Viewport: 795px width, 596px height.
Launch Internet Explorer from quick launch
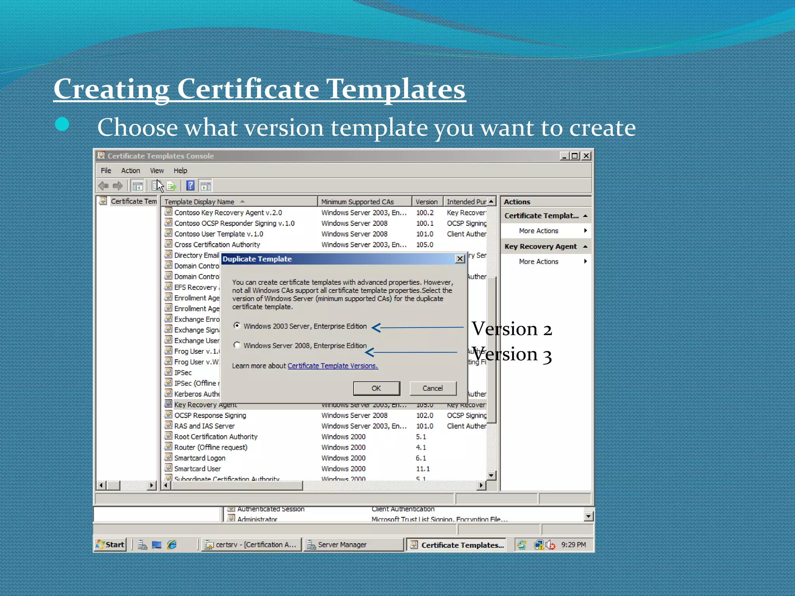click(172, 545)
